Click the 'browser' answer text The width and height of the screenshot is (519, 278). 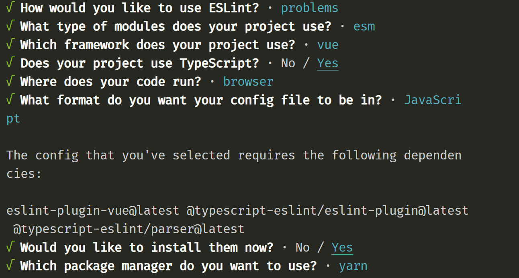(x=248, y=82)
